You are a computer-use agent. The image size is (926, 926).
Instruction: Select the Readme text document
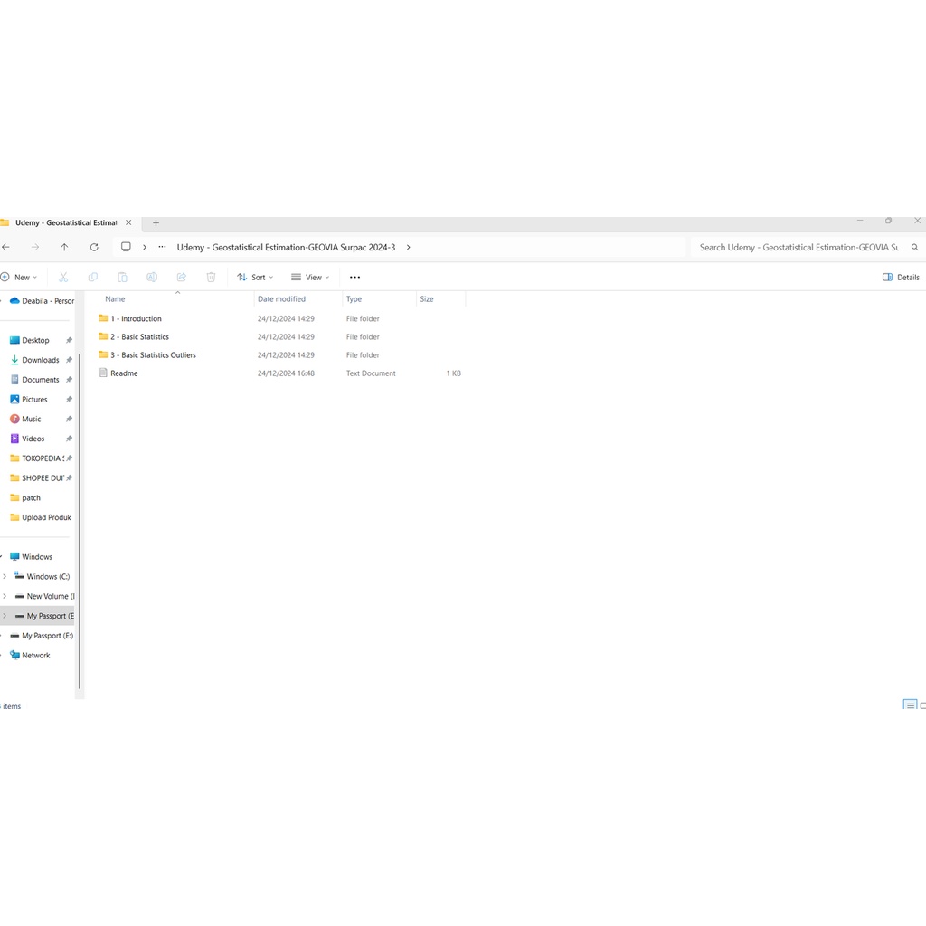[x=124, y=373]
